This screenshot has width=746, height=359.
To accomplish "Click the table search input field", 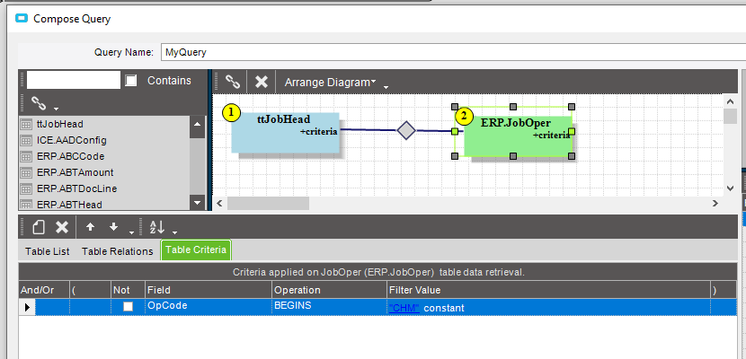I will coord(74,80).
